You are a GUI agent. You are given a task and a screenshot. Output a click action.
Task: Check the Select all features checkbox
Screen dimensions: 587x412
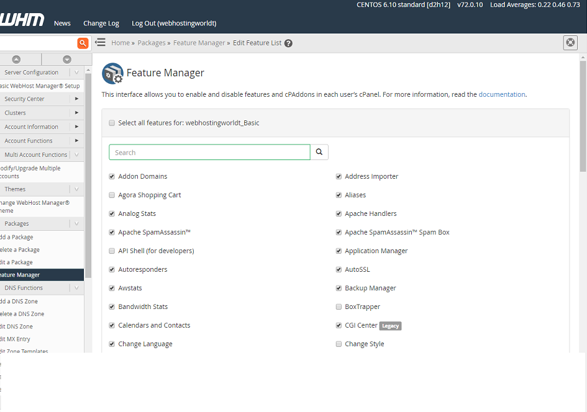tap(112, 123)
